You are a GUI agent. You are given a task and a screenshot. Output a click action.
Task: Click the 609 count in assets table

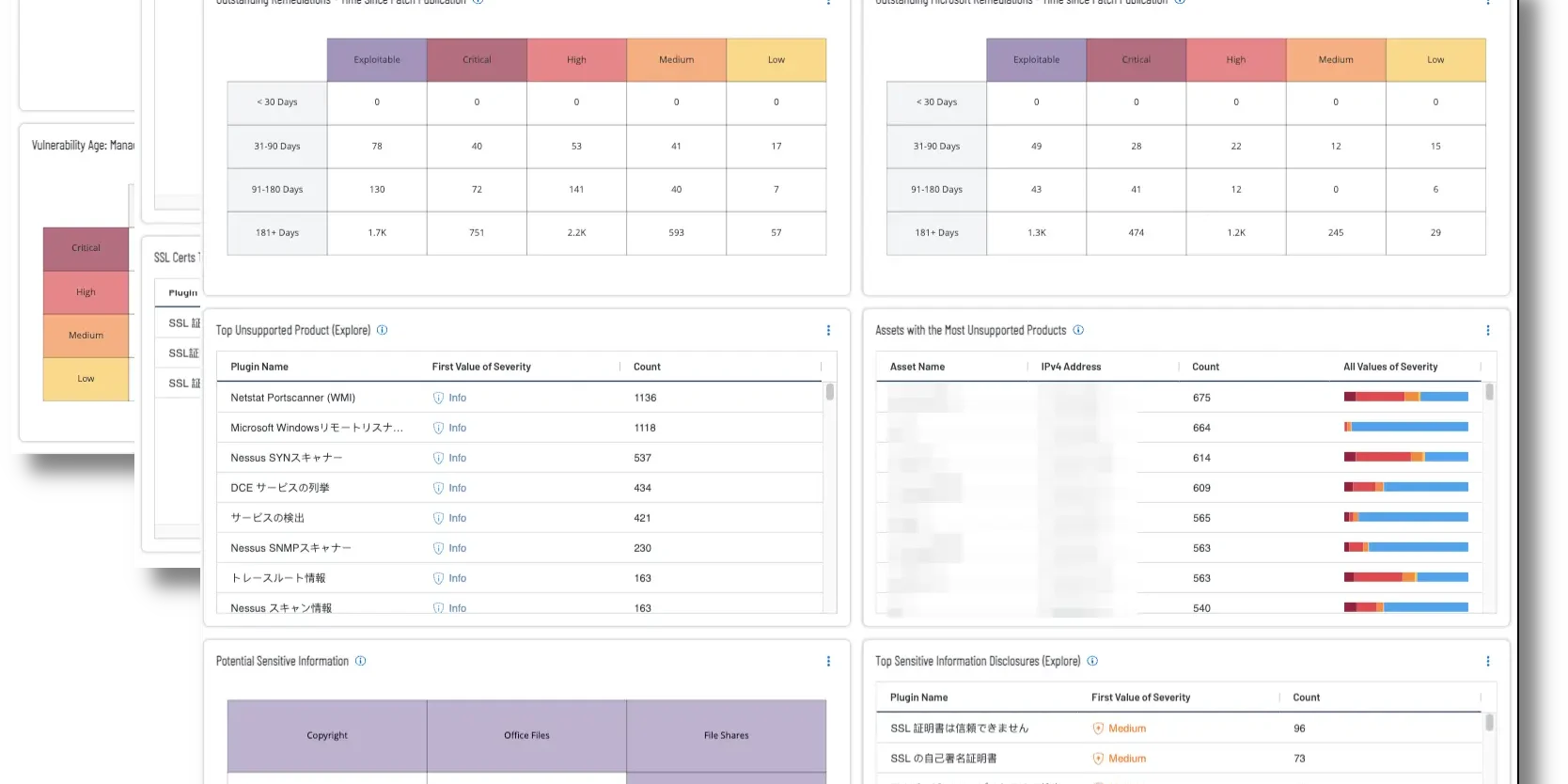[1201, 488]
